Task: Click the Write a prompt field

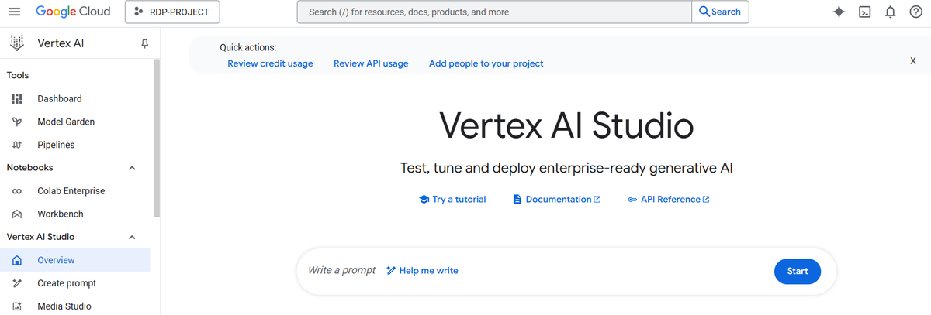Action: tap(341, 270)
